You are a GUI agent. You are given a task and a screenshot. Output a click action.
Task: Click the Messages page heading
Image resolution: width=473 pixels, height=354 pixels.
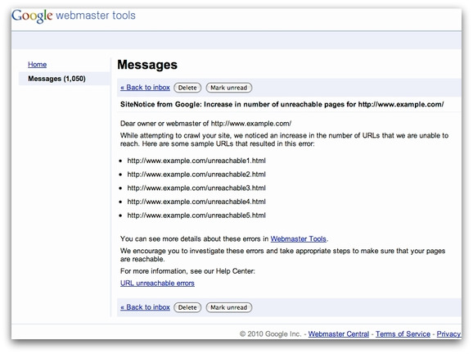(147, 65)
